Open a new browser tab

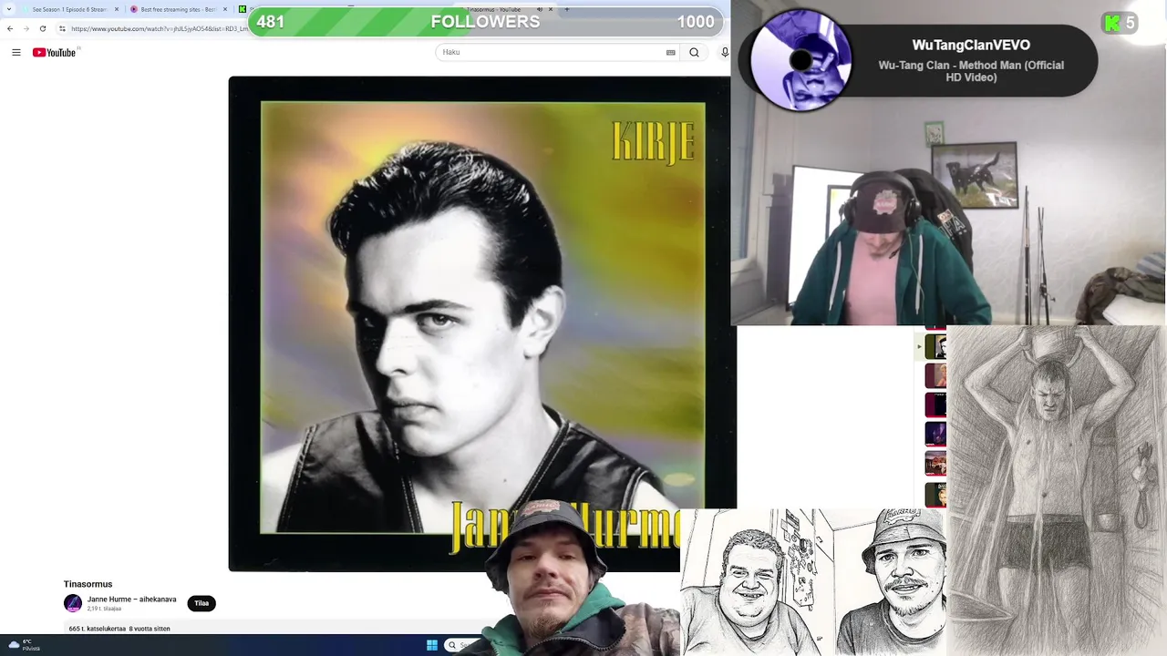coord(567,9)
